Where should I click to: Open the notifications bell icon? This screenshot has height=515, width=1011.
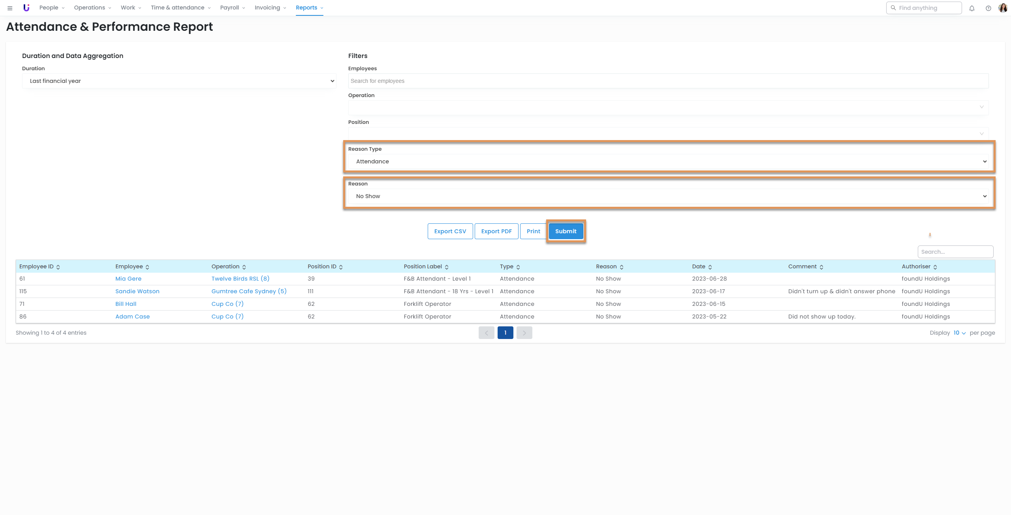point(972,8)
